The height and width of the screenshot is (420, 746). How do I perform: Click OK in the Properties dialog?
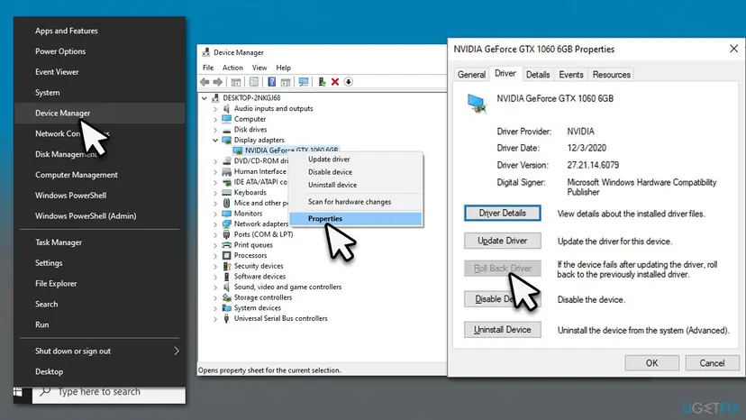point(651,363)
